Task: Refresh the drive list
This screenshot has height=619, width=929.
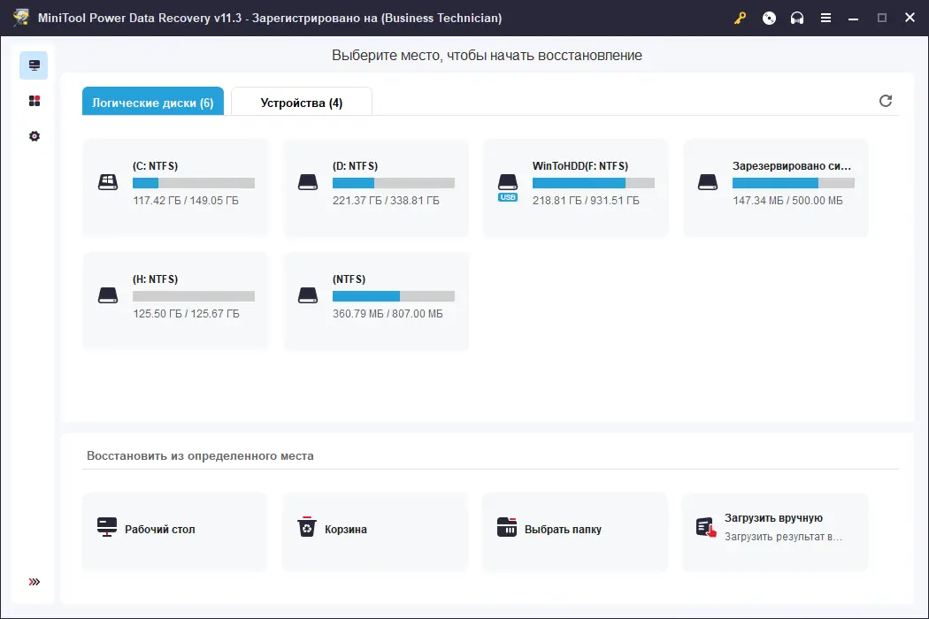Action: tap(885, 101)
